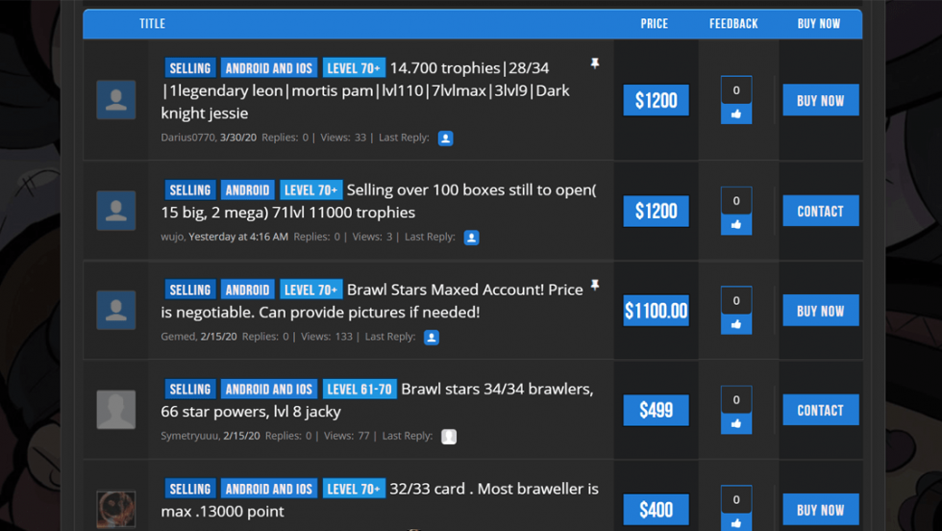The height and width of the screenshot is (531, 942).
Task: Sort by Price column header
Action: point(655,24)
